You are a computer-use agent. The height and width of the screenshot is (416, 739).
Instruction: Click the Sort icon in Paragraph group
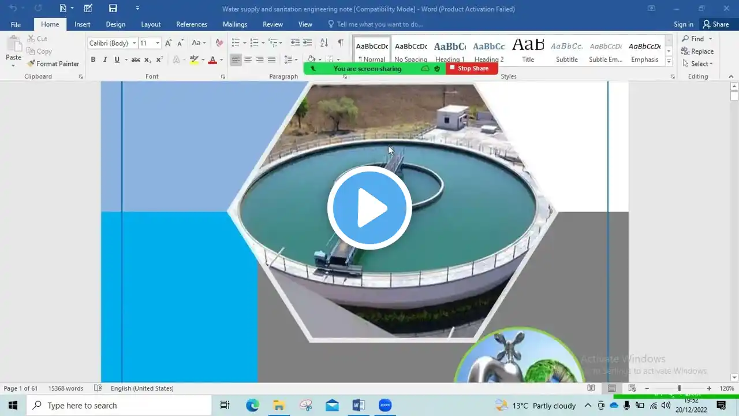click(324, 43)
